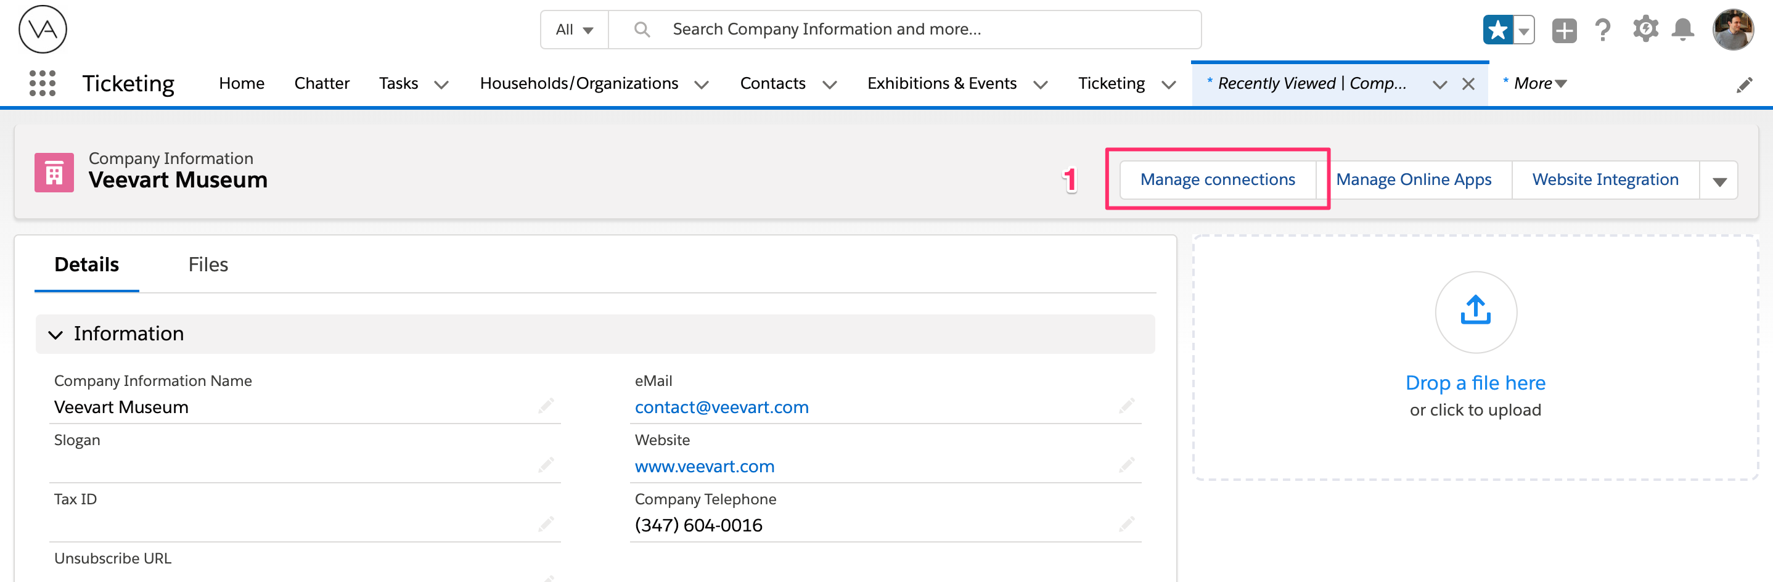Screen dimensions: 1773x582
Task: Open the www.veevart.com website link
Action: coord(704,465)
